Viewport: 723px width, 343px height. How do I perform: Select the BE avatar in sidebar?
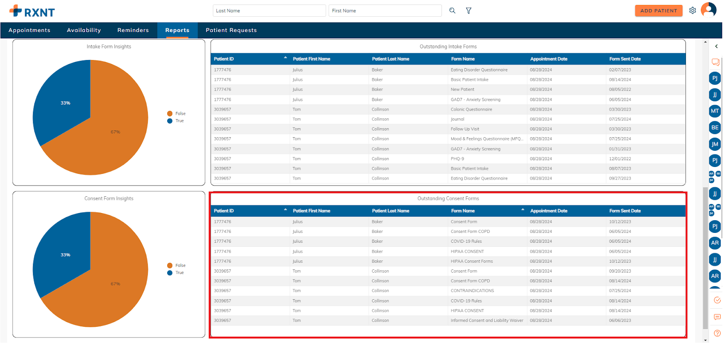coord(715,128)
